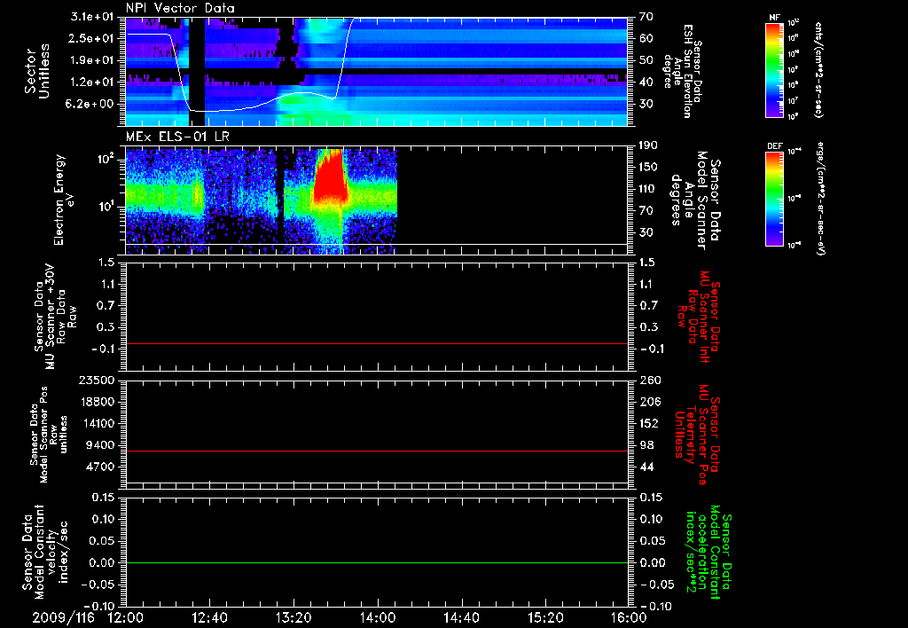Screen dimensions: 908x628
Task: Click the 206 telemetry tick label
Action: 650,402
